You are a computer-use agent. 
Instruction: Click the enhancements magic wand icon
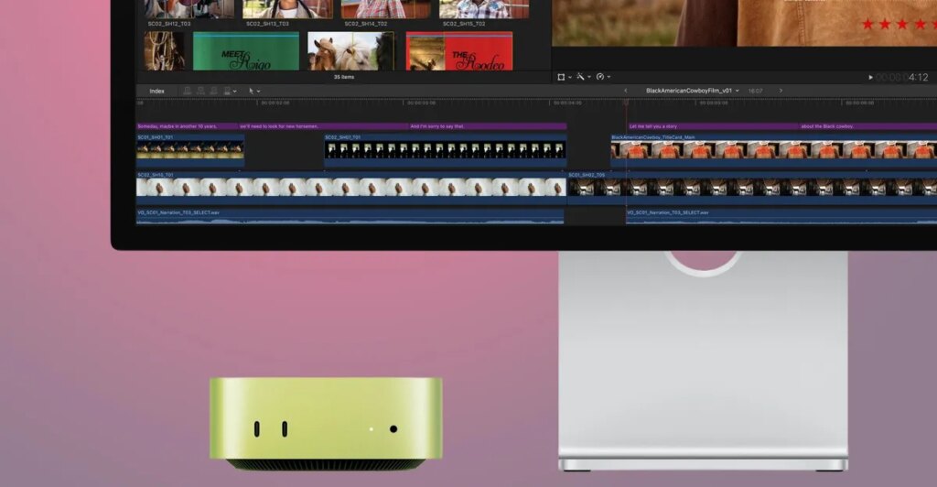tap(580, 77)
